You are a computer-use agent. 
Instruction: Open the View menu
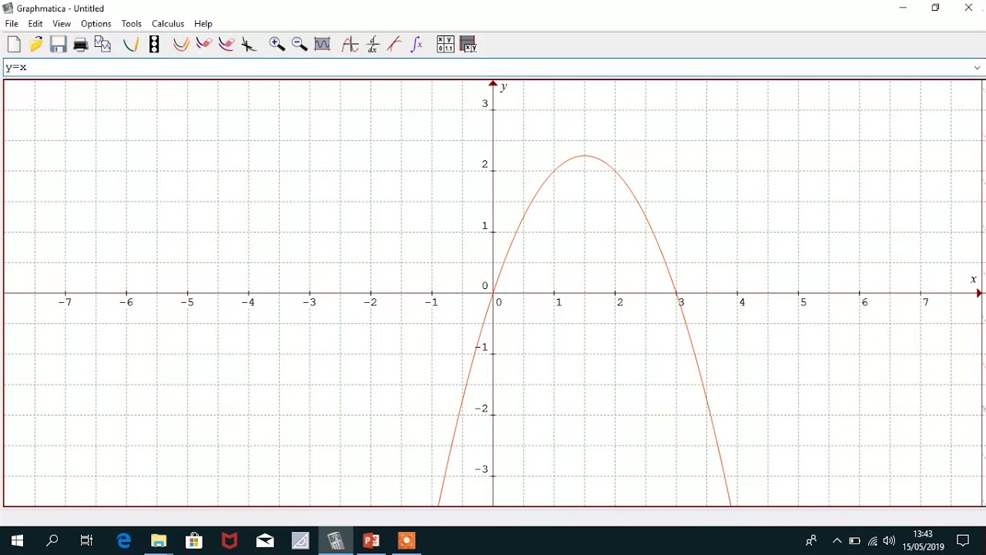pyautogui.click(x=62, y=24)
